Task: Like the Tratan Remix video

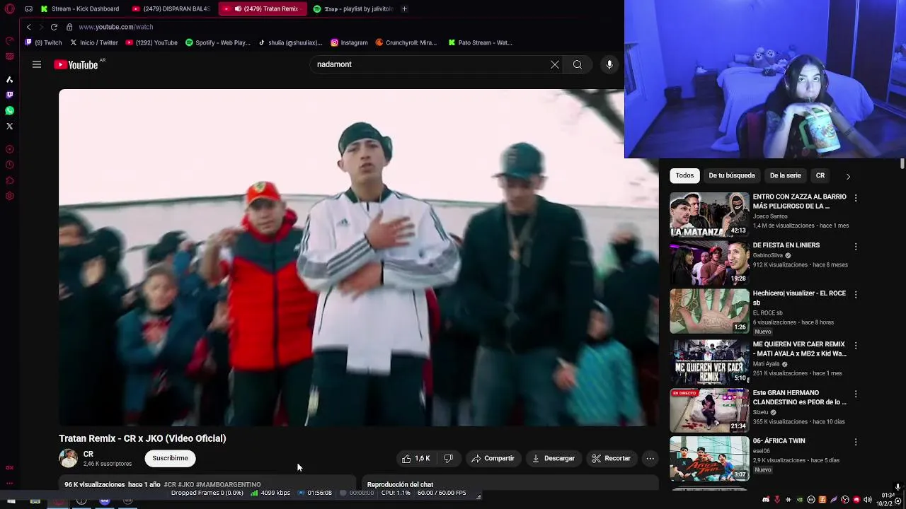Action: click(x=417, y=458)
